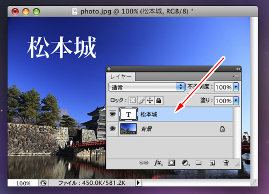The height and width of the screenshot is (194, 269).
Task: Click the ファイル size text in status bar
Action: 92,183
